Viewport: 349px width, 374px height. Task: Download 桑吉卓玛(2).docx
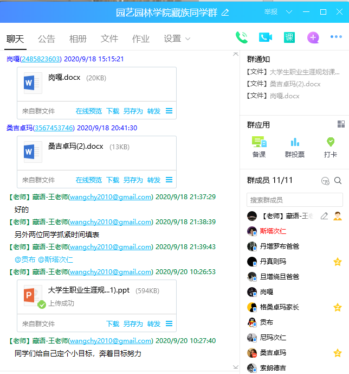(113, 180)
